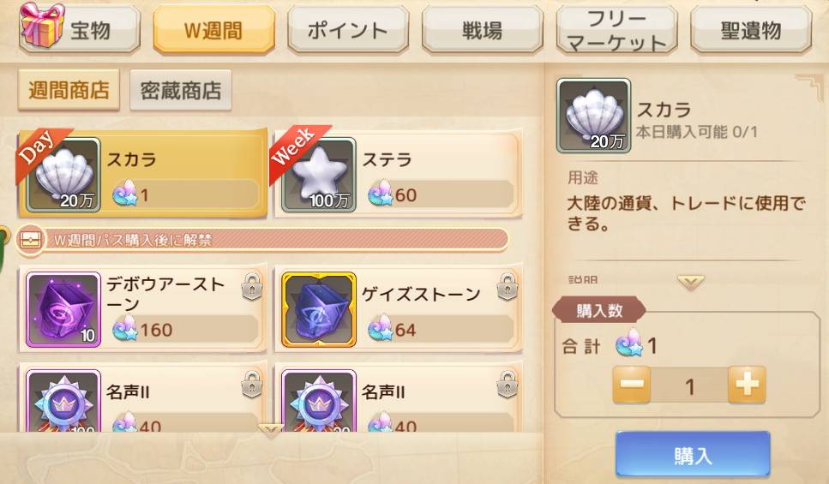Viewport: 829px width, 484px height.
Task: Open the フリーマーケット tab
Action: point(616,30)
